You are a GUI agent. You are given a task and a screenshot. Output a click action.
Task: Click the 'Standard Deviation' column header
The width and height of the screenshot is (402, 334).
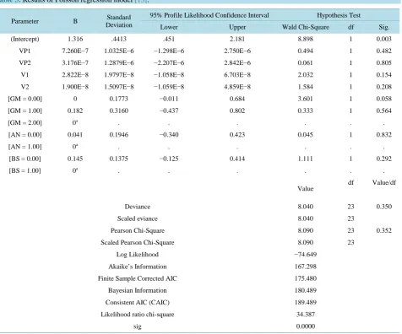click(119, 21)
